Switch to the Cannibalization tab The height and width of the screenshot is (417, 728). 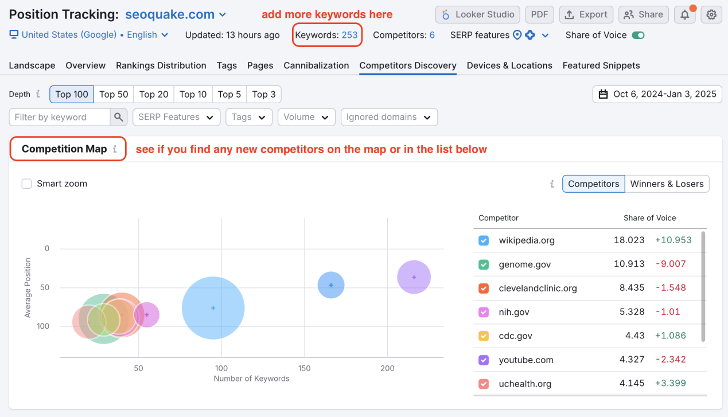coord(316,65)
